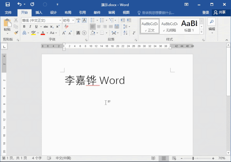Increase font size with the grow icon
231x162 pixels.
coord(64,33)
